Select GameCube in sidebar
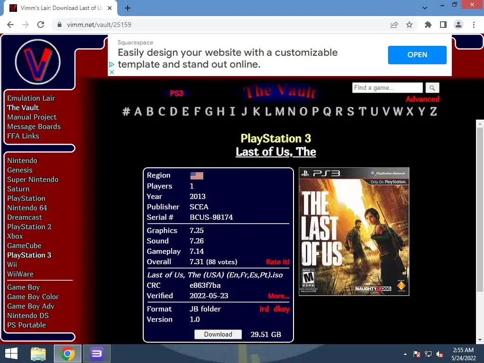This screenshot has width=484, height=363. pyautogui.click(x=25, y=246)
